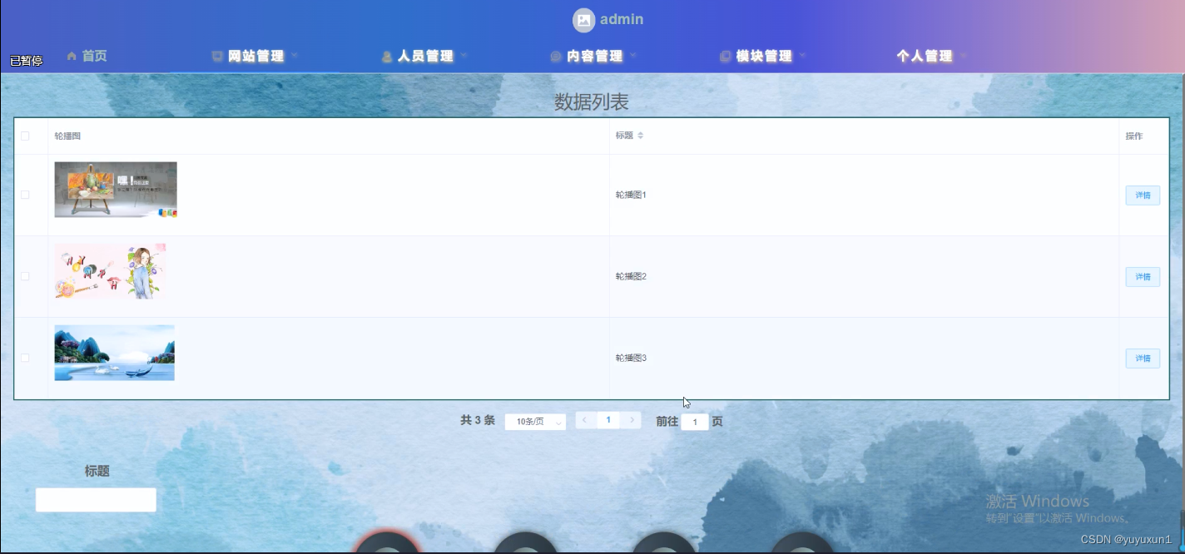Click the 轮播图 column header
The height and width of the screenshot is (554, 1185).
point(67,136)
